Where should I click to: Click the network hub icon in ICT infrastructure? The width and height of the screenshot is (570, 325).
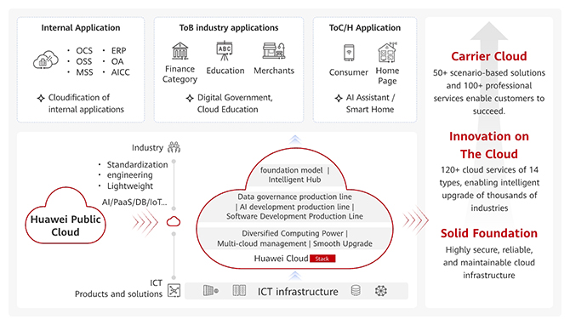pos(381,291)
